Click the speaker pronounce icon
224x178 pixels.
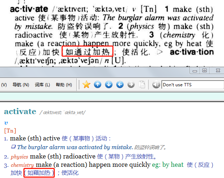156,84
